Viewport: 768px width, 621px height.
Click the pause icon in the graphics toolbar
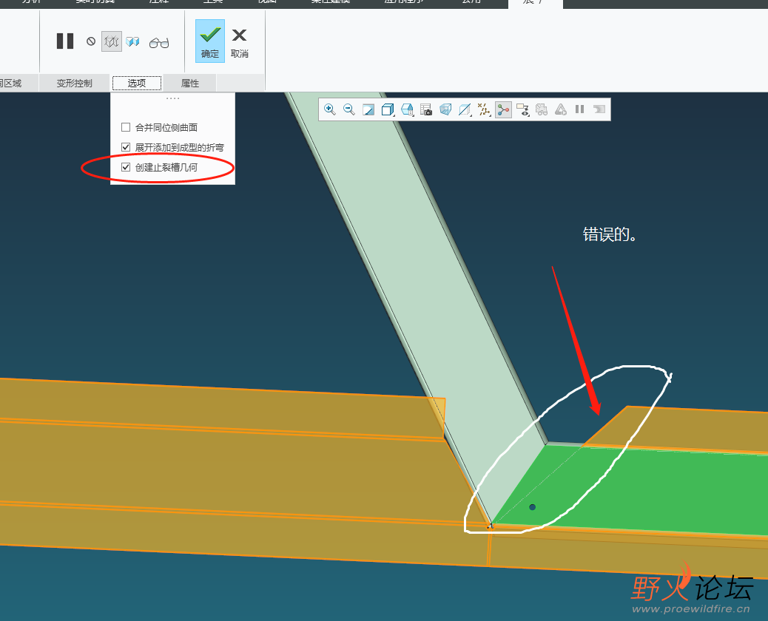click(580, 109)
